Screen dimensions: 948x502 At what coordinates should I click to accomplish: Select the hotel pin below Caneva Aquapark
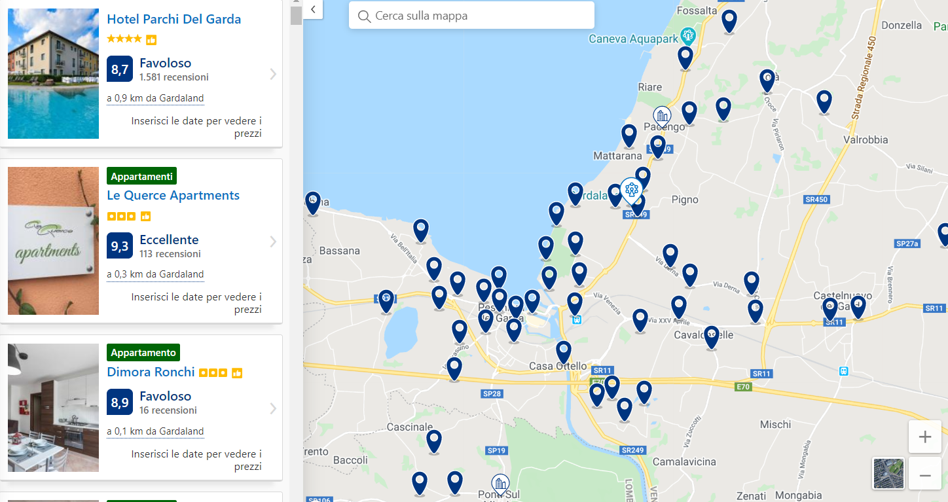click(685, 58)
